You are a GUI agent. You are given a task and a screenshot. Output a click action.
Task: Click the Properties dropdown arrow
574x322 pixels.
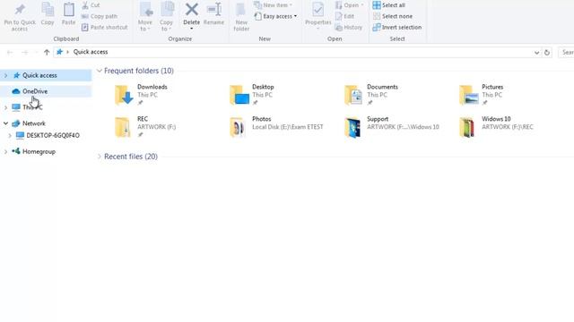(x=317, y=29)
